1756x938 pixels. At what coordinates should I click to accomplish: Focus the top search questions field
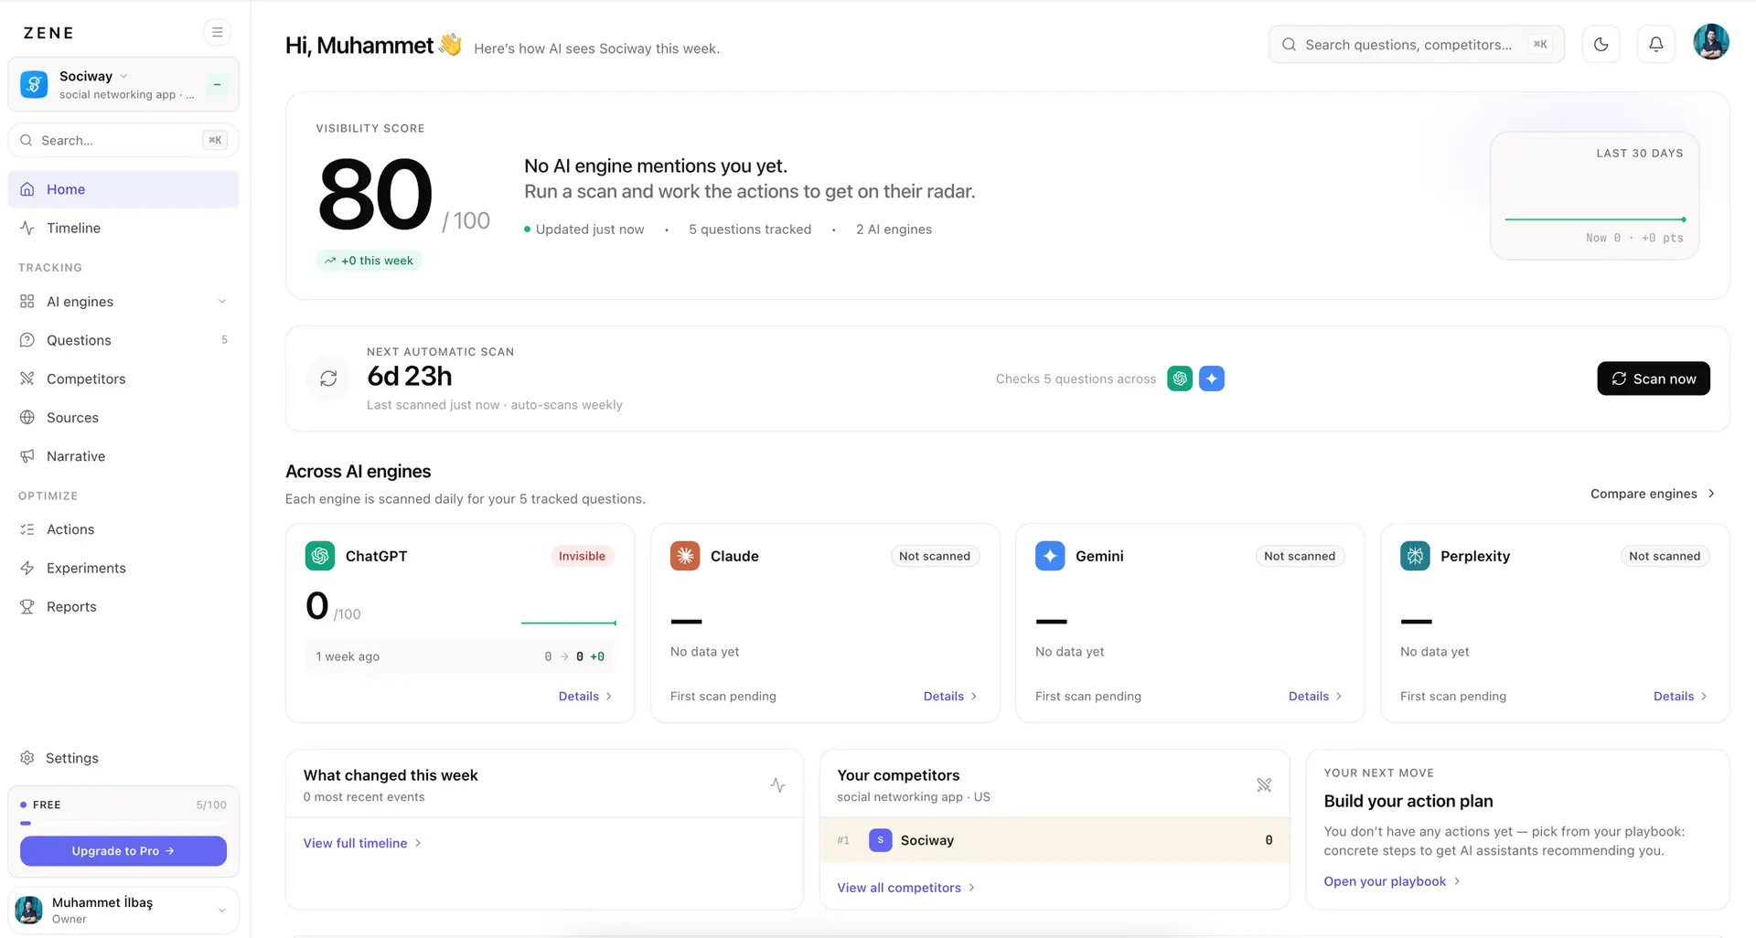click(x=1416, y=44)
